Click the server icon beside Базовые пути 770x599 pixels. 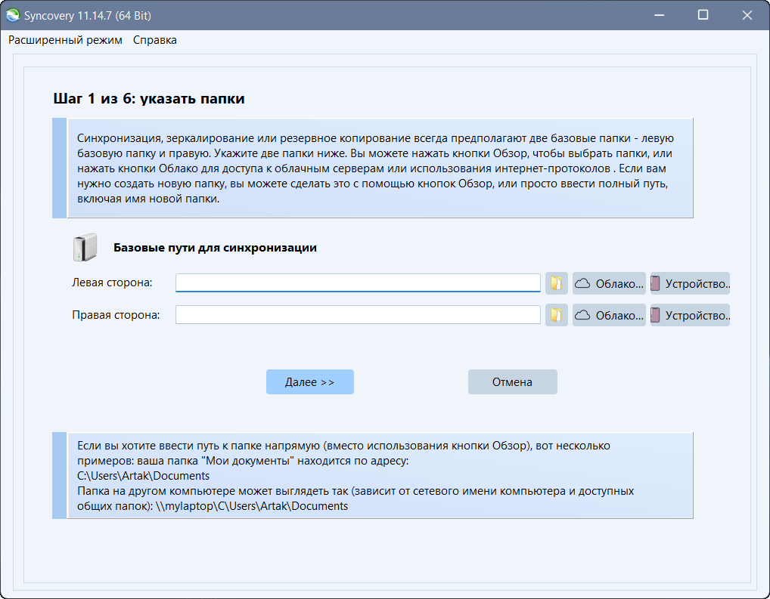point(85,247)
